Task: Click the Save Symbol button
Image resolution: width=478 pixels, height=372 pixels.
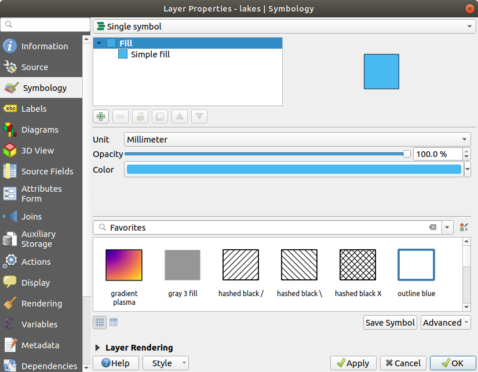Action: pyautogui.click(x=390, y=323)
